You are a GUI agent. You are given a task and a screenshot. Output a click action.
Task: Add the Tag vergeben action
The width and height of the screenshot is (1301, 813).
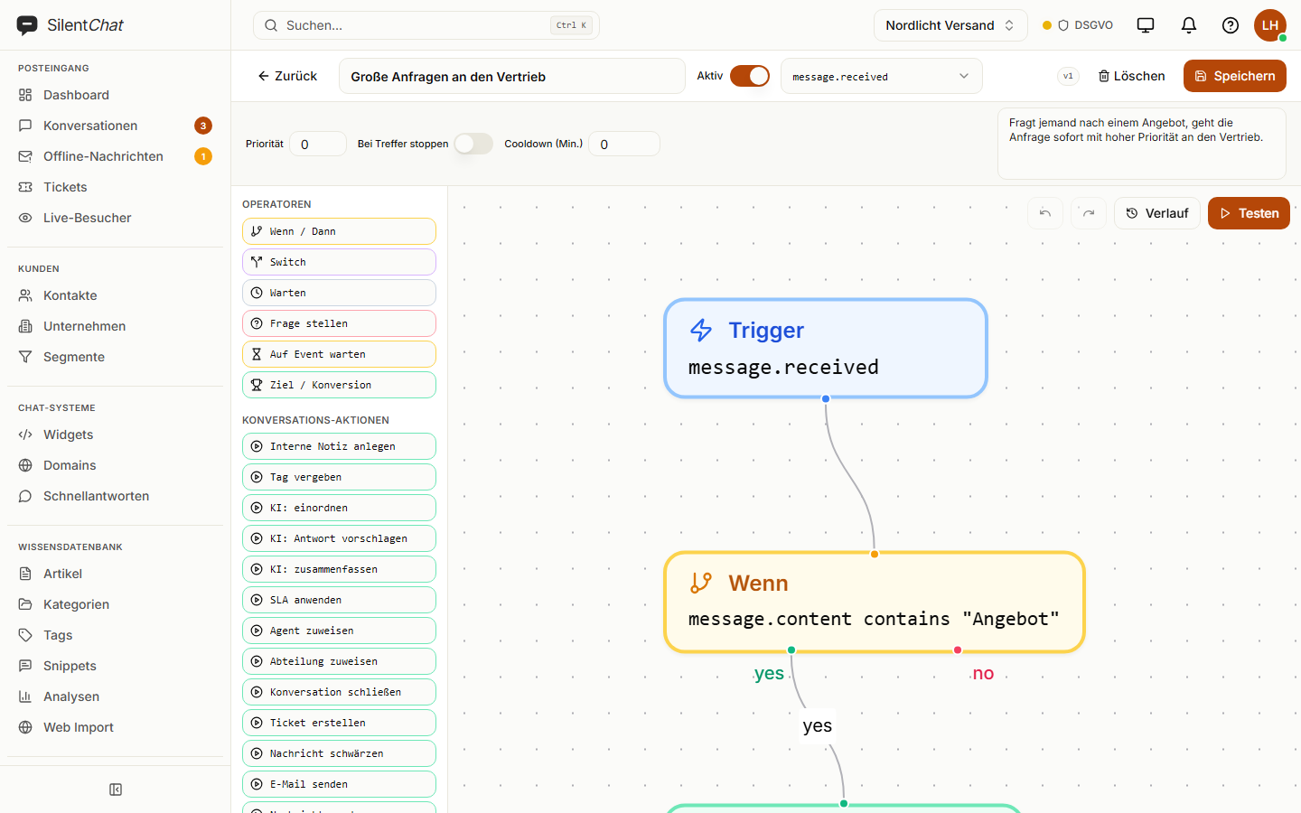339,477
